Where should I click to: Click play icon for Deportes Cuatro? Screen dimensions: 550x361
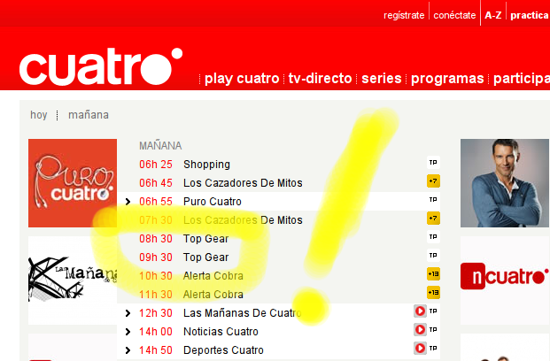420,349
